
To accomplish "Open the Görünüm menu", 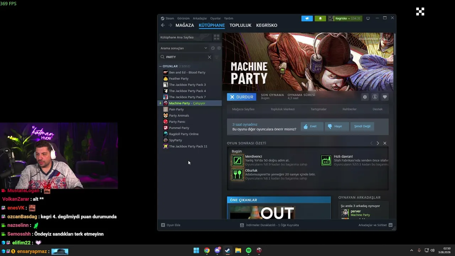I will (x=183, y=18).
